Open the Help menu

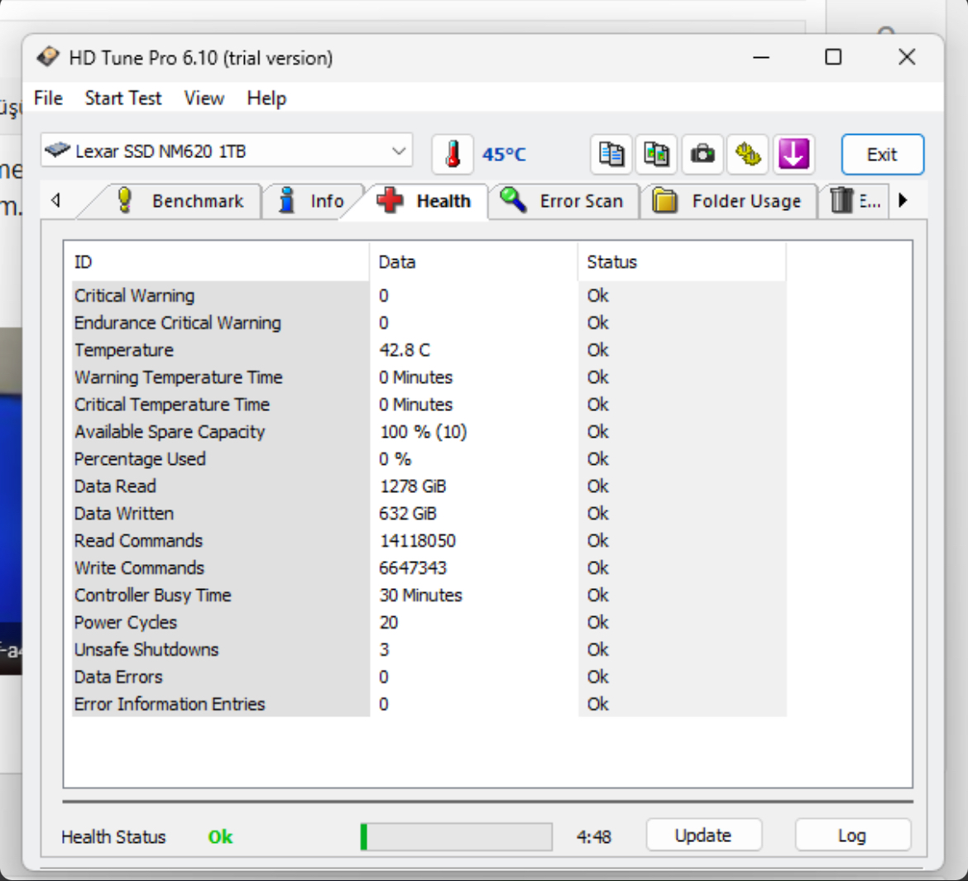(x=266, y=98)
